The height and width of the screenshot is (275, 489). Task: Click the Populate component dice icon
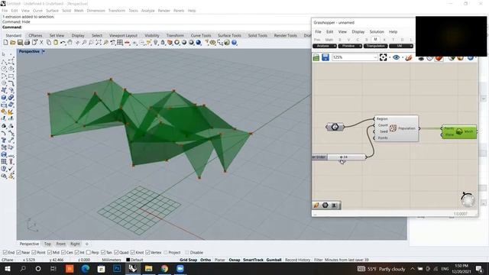[393, 128]
